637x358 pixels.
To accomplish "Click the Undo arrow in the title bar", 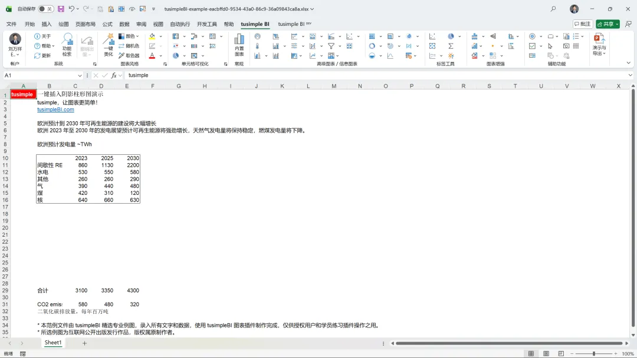I will 71,9.
